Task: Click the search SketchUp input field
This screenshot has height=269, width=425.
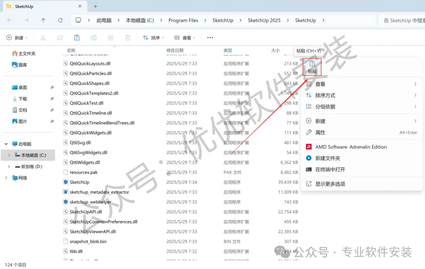Action: tap(402, 20)
